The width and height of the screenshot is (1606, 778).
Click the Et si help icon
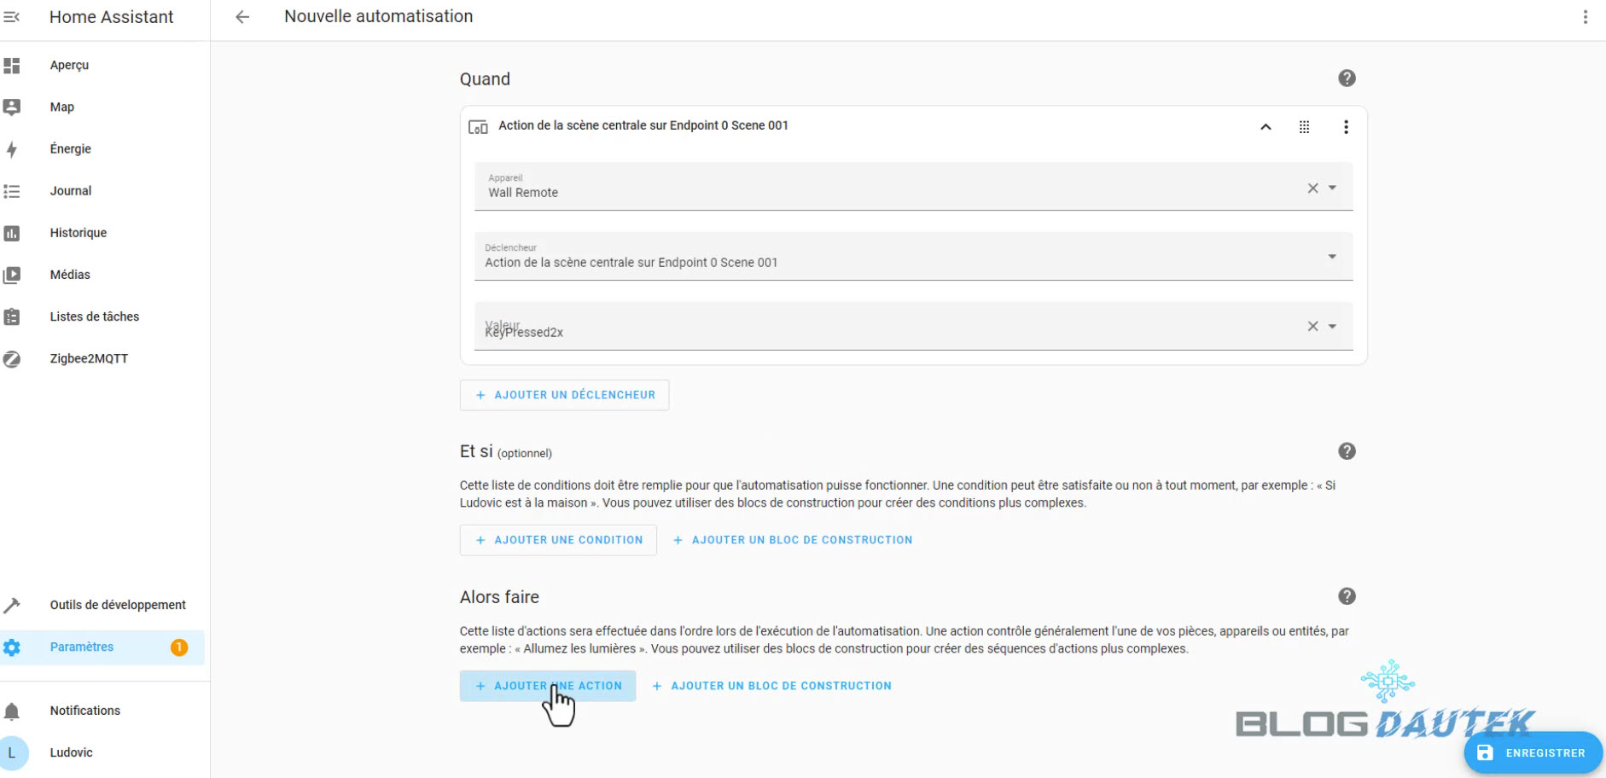[x=1347, y=451]
